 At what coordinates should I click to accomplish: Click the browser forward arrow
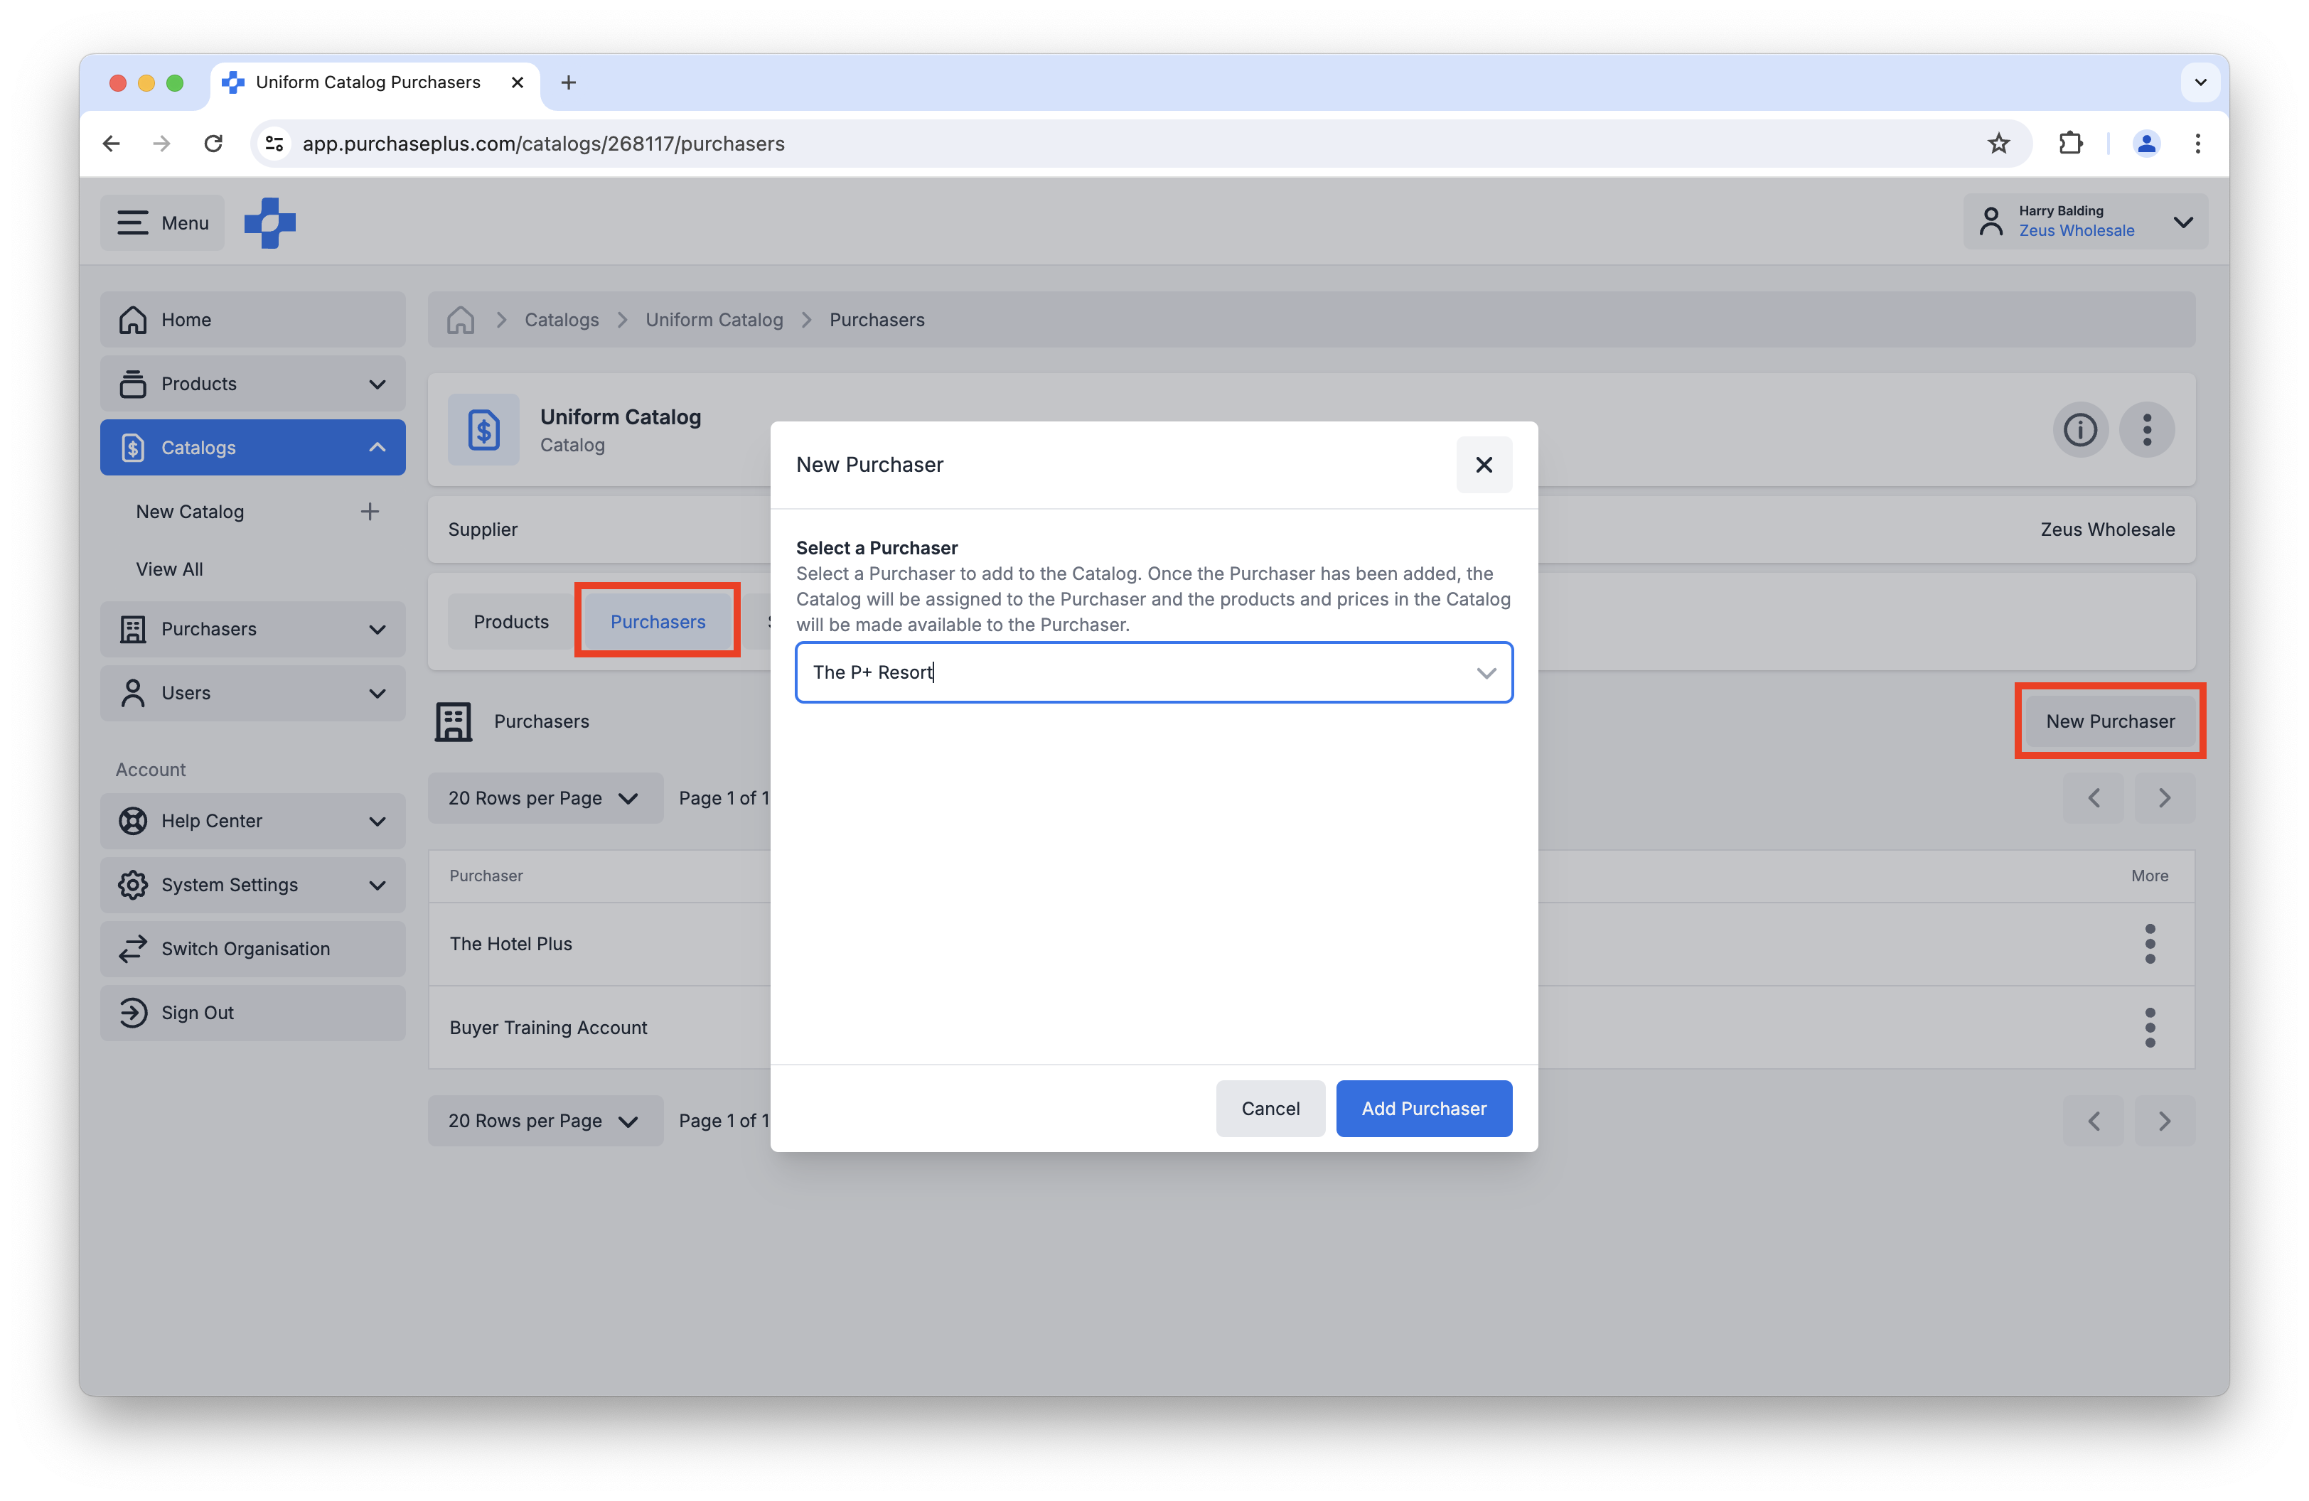[x=162, y=144]
